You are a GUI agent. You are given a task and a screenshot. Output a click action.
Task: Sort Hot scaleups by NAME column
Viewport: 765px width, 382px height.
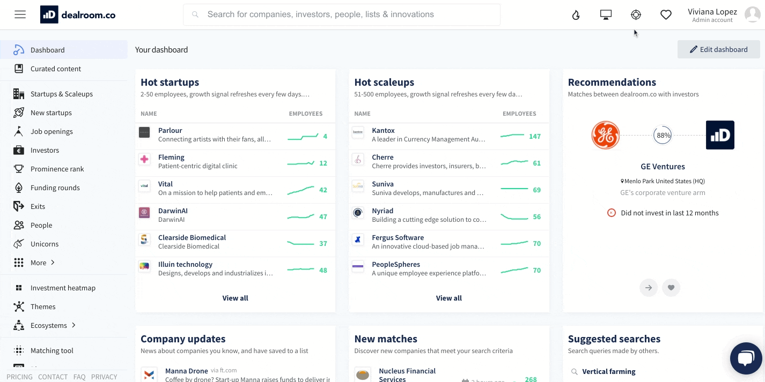click(363, 114)
